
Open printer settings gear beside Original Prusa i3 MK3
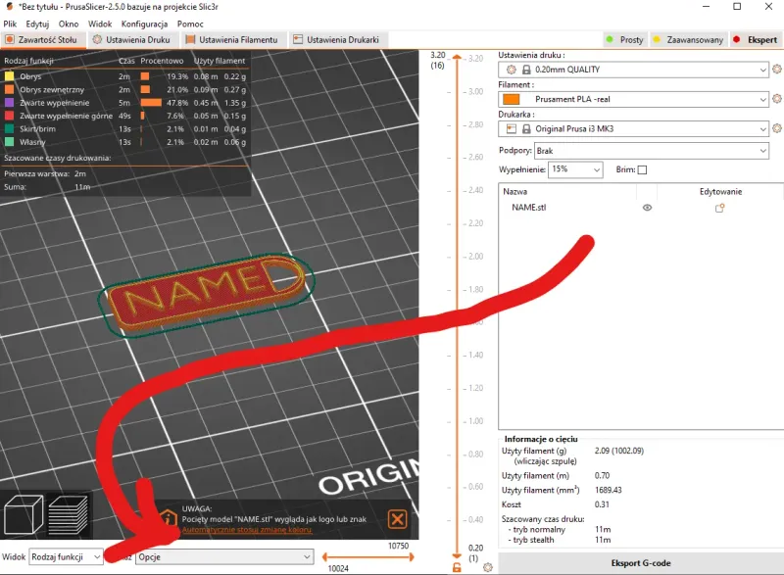(776, 128)
